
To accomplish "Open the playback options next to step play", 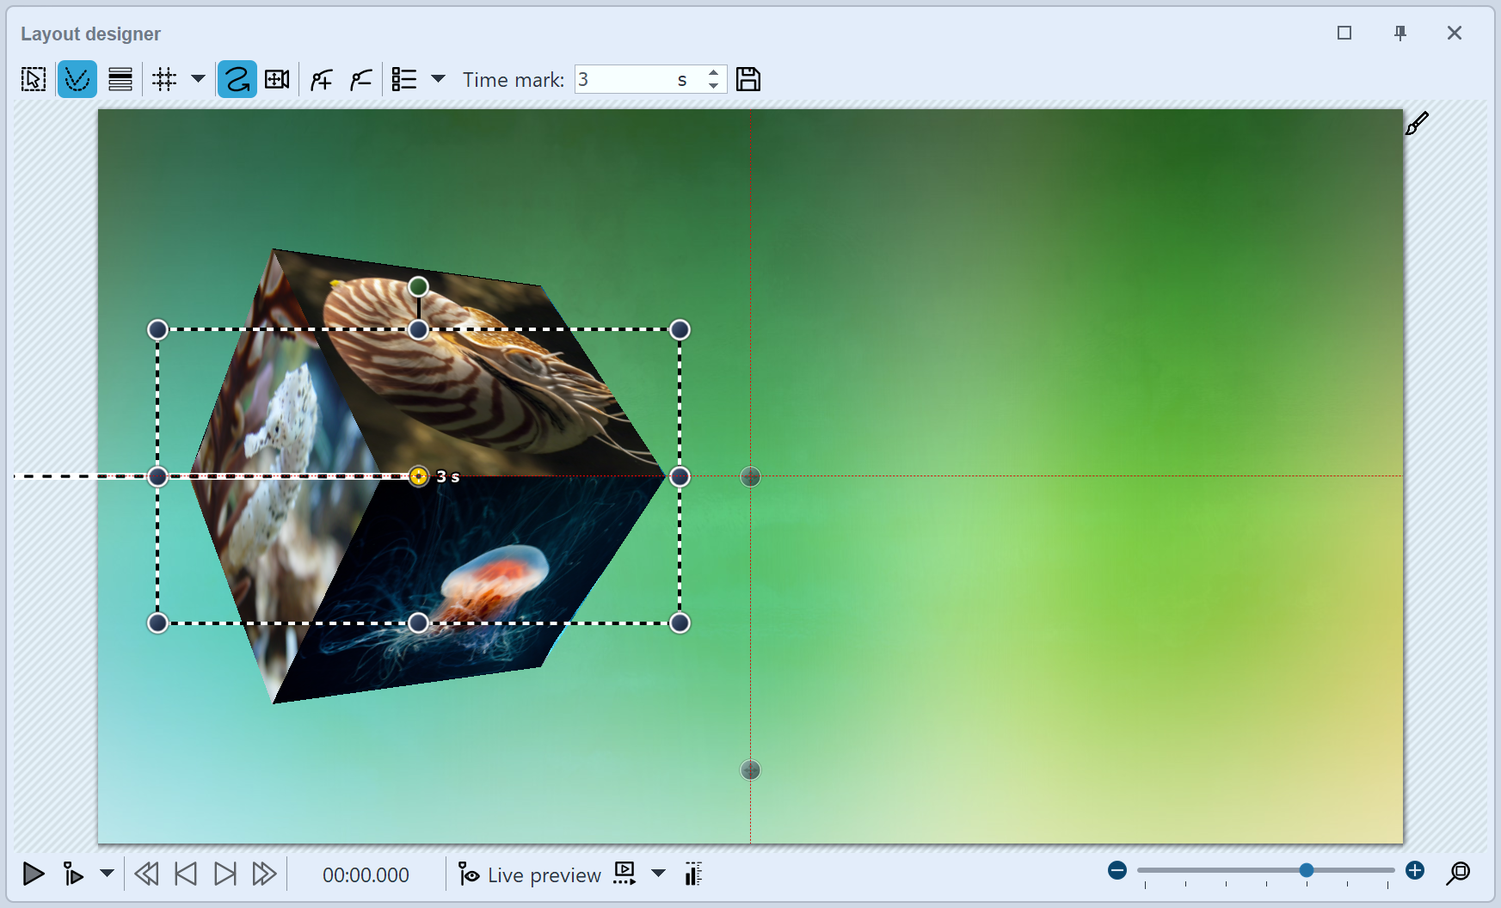I will pyautogui.click(x=107, y=874).
